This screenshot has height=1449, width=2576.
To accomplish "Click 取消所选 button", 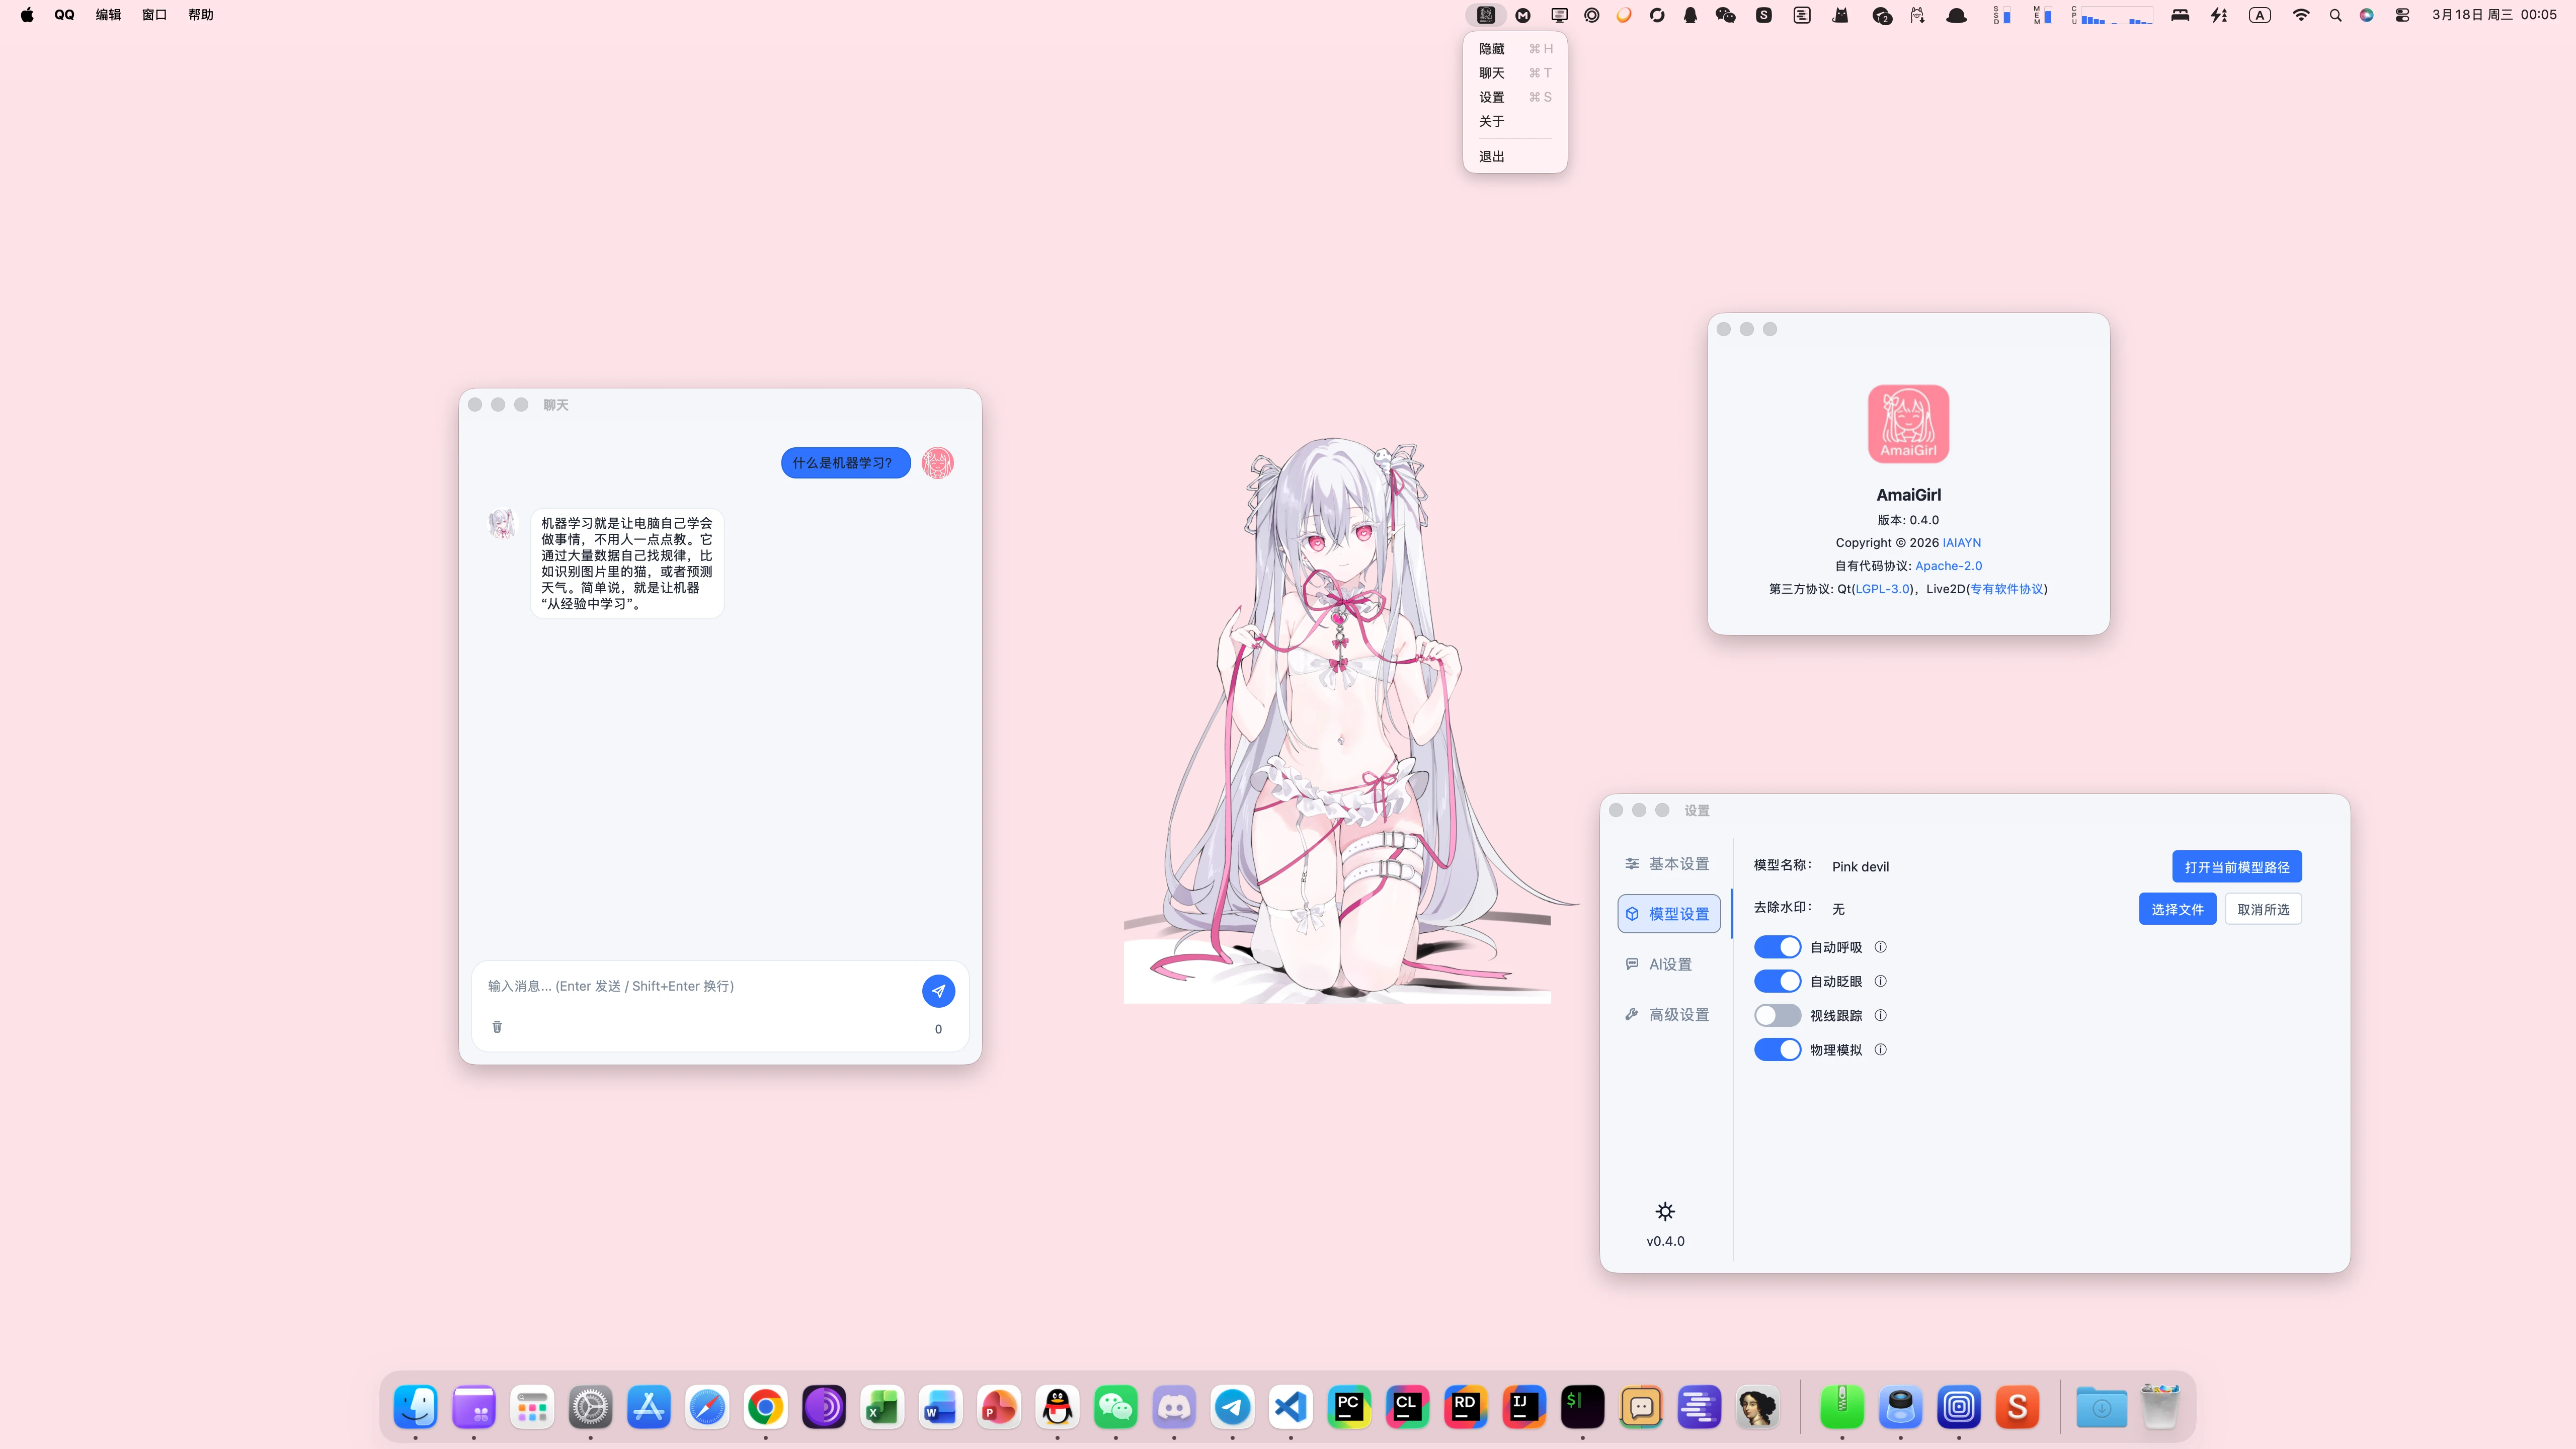I will pyautogui.click(x=2263, y=909).
